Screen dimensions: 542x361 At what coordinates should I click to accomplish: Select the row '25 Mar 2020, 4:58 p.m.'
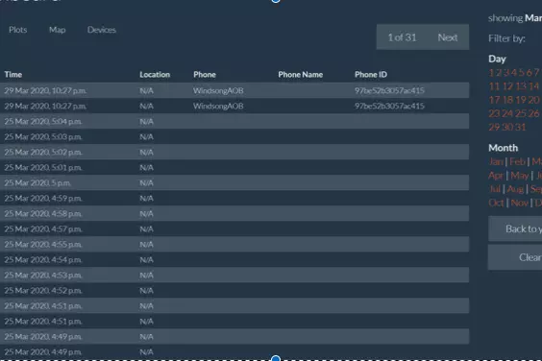234,213
